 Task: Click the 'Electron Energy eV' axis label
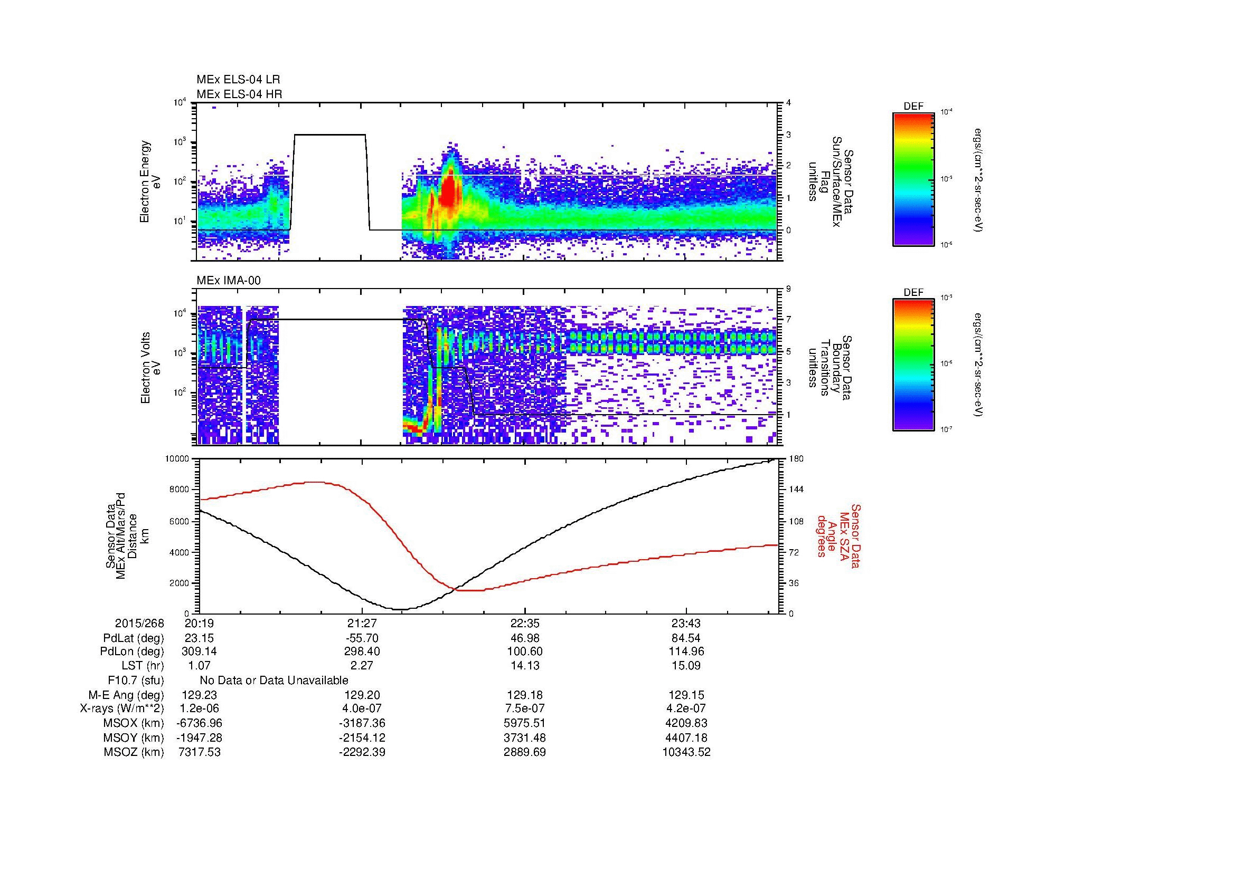coord(150,181)
